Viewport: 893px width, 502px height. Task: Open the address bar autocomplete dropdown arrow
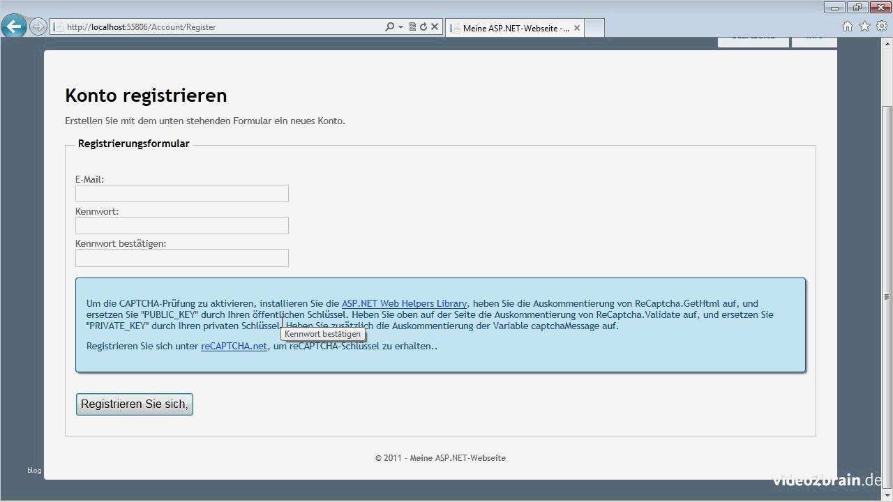(400, 27)
